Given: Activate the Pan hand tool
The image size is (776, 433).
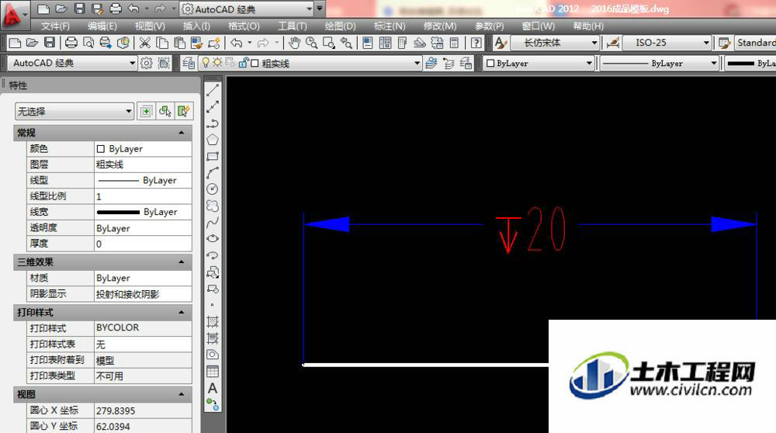Looking at the screenshot, I should point(294,43).
